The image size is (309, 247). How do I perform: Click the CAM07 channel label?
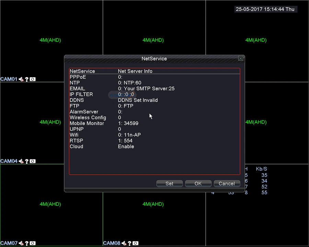click(9, 243)
